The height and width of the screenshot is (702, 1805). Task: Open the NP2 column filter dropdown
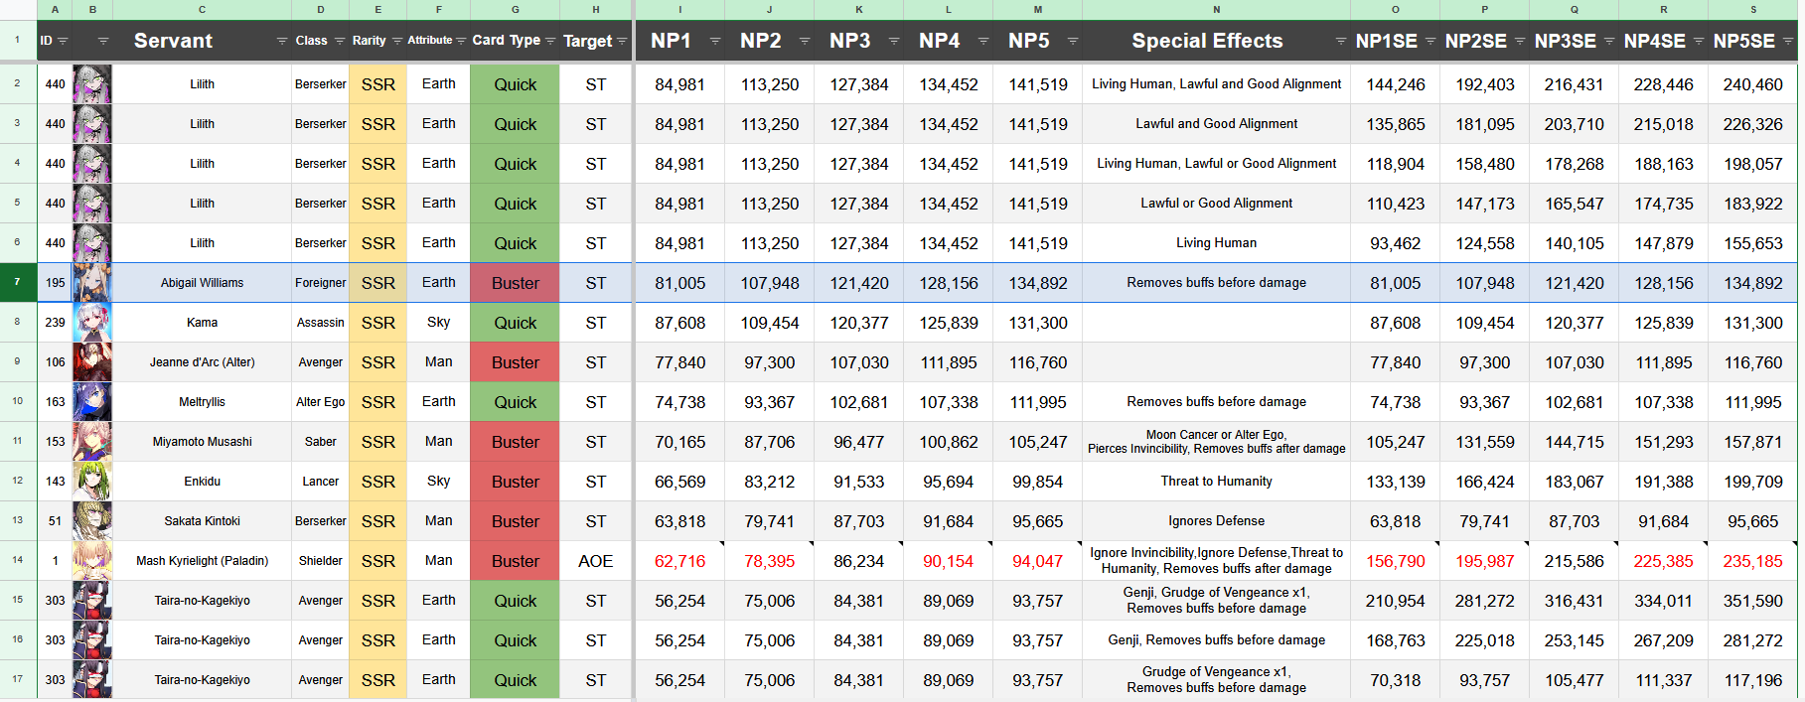(x=805, y=41)
